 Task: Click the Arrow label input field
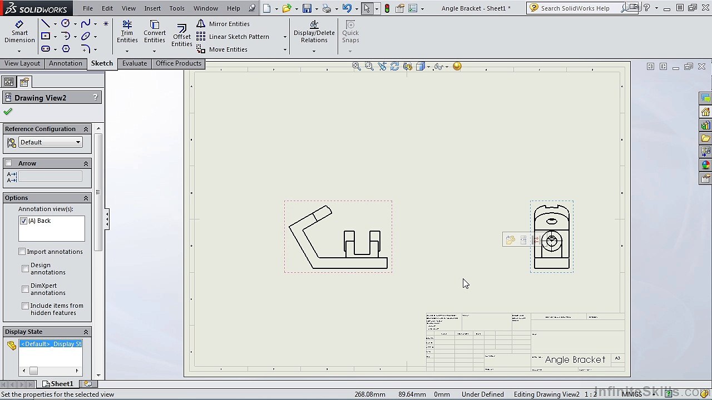coord(50,177)
